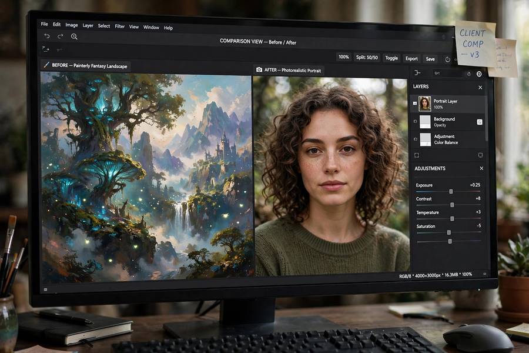Open the Help menu

(168, 28)
